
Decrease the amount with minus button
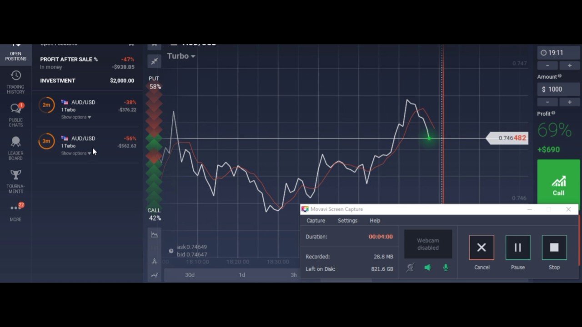click(547, 102)
